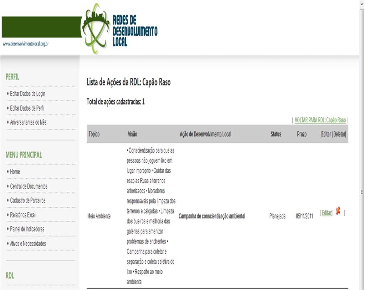
Task: Click VOLTAR PARA RDL: Capão Raso link
Action: pyautogui.click(x=320, y=120)
